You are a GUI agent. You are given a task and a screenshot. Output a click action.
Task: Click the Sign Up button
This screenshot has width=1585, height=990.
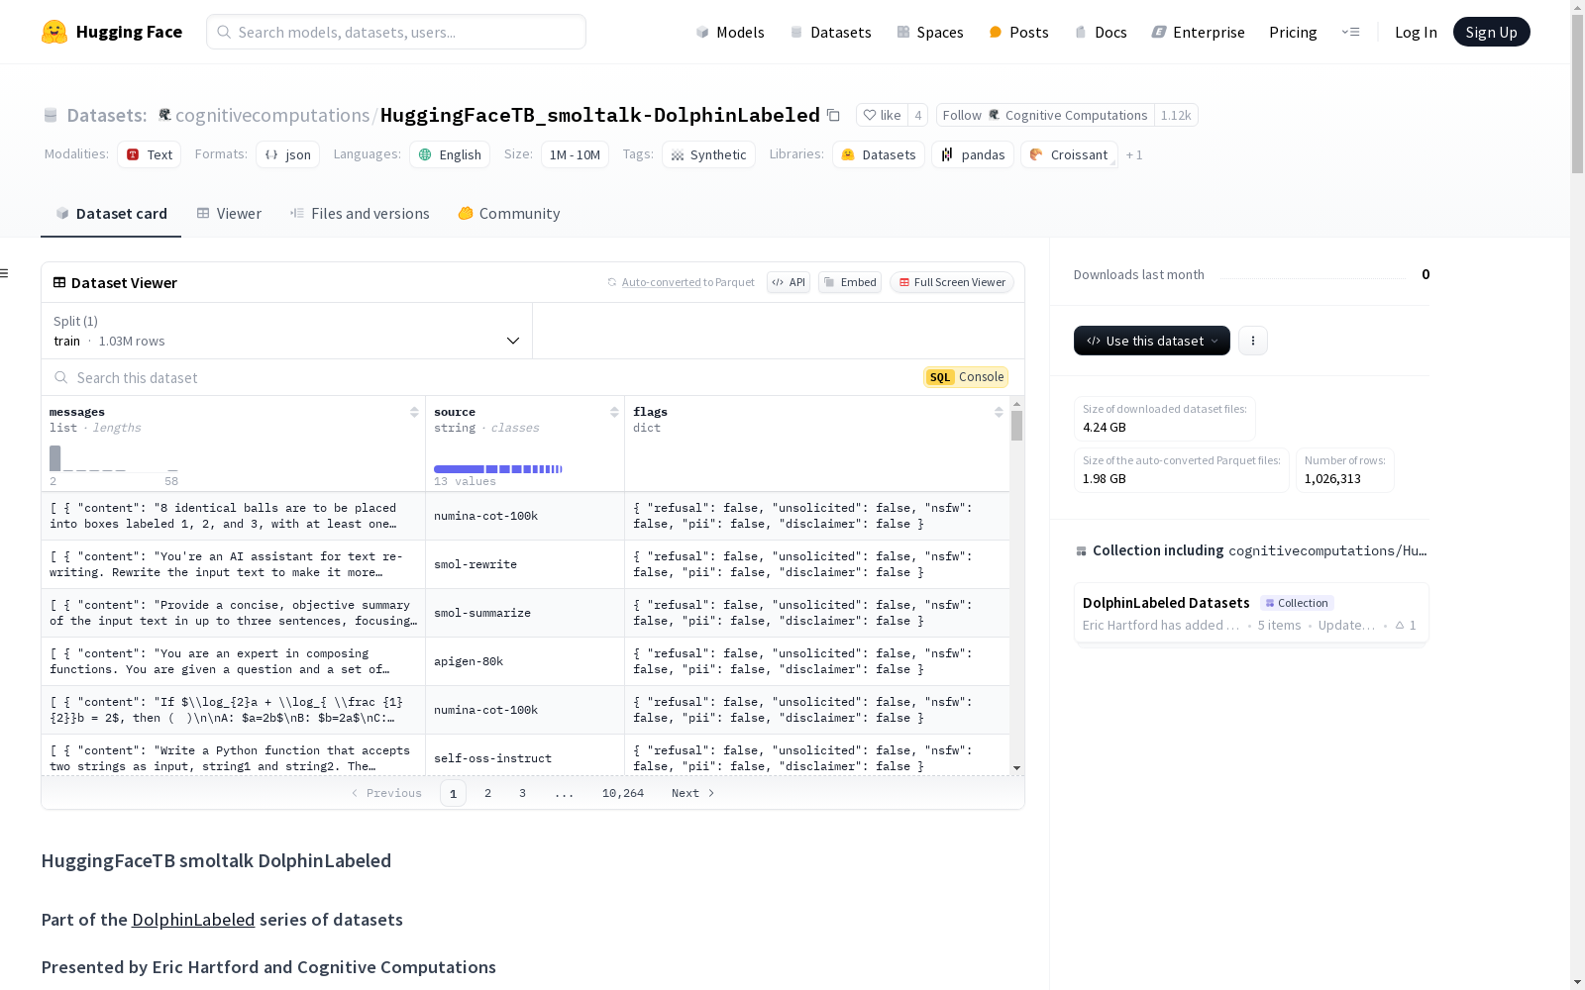coord(1491,32)
